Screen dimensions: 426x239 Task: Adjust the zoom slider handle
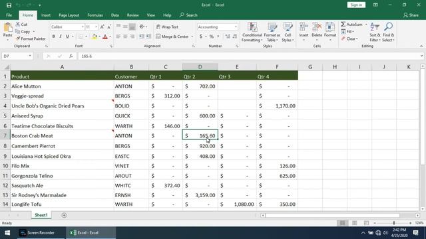(x=394, y=223)
